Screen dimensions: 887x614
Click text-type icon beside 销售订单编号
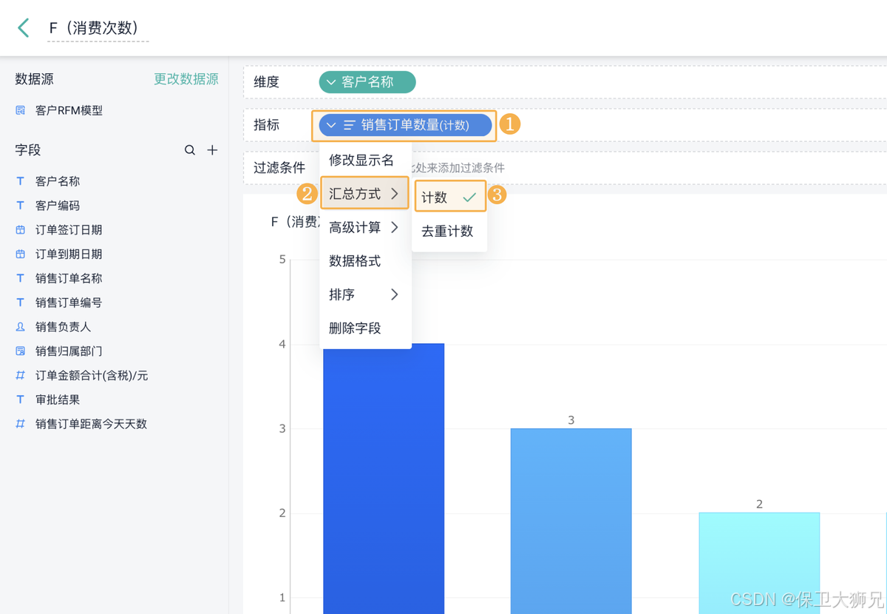point(21,303)
